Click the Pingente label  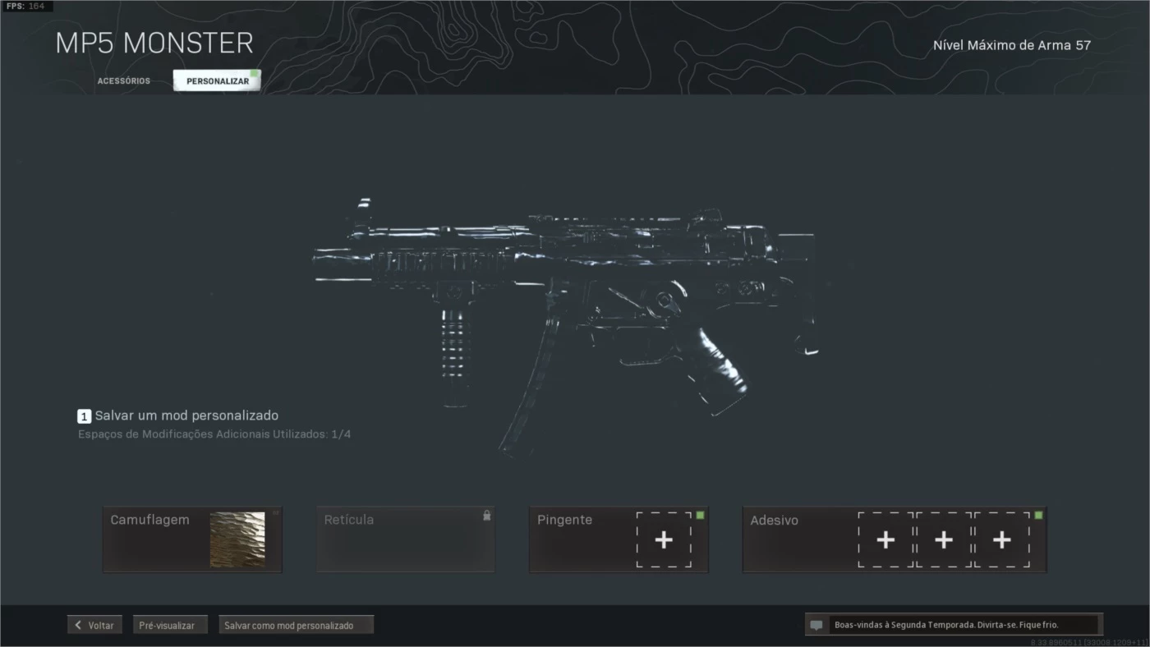tap(564, 520)
